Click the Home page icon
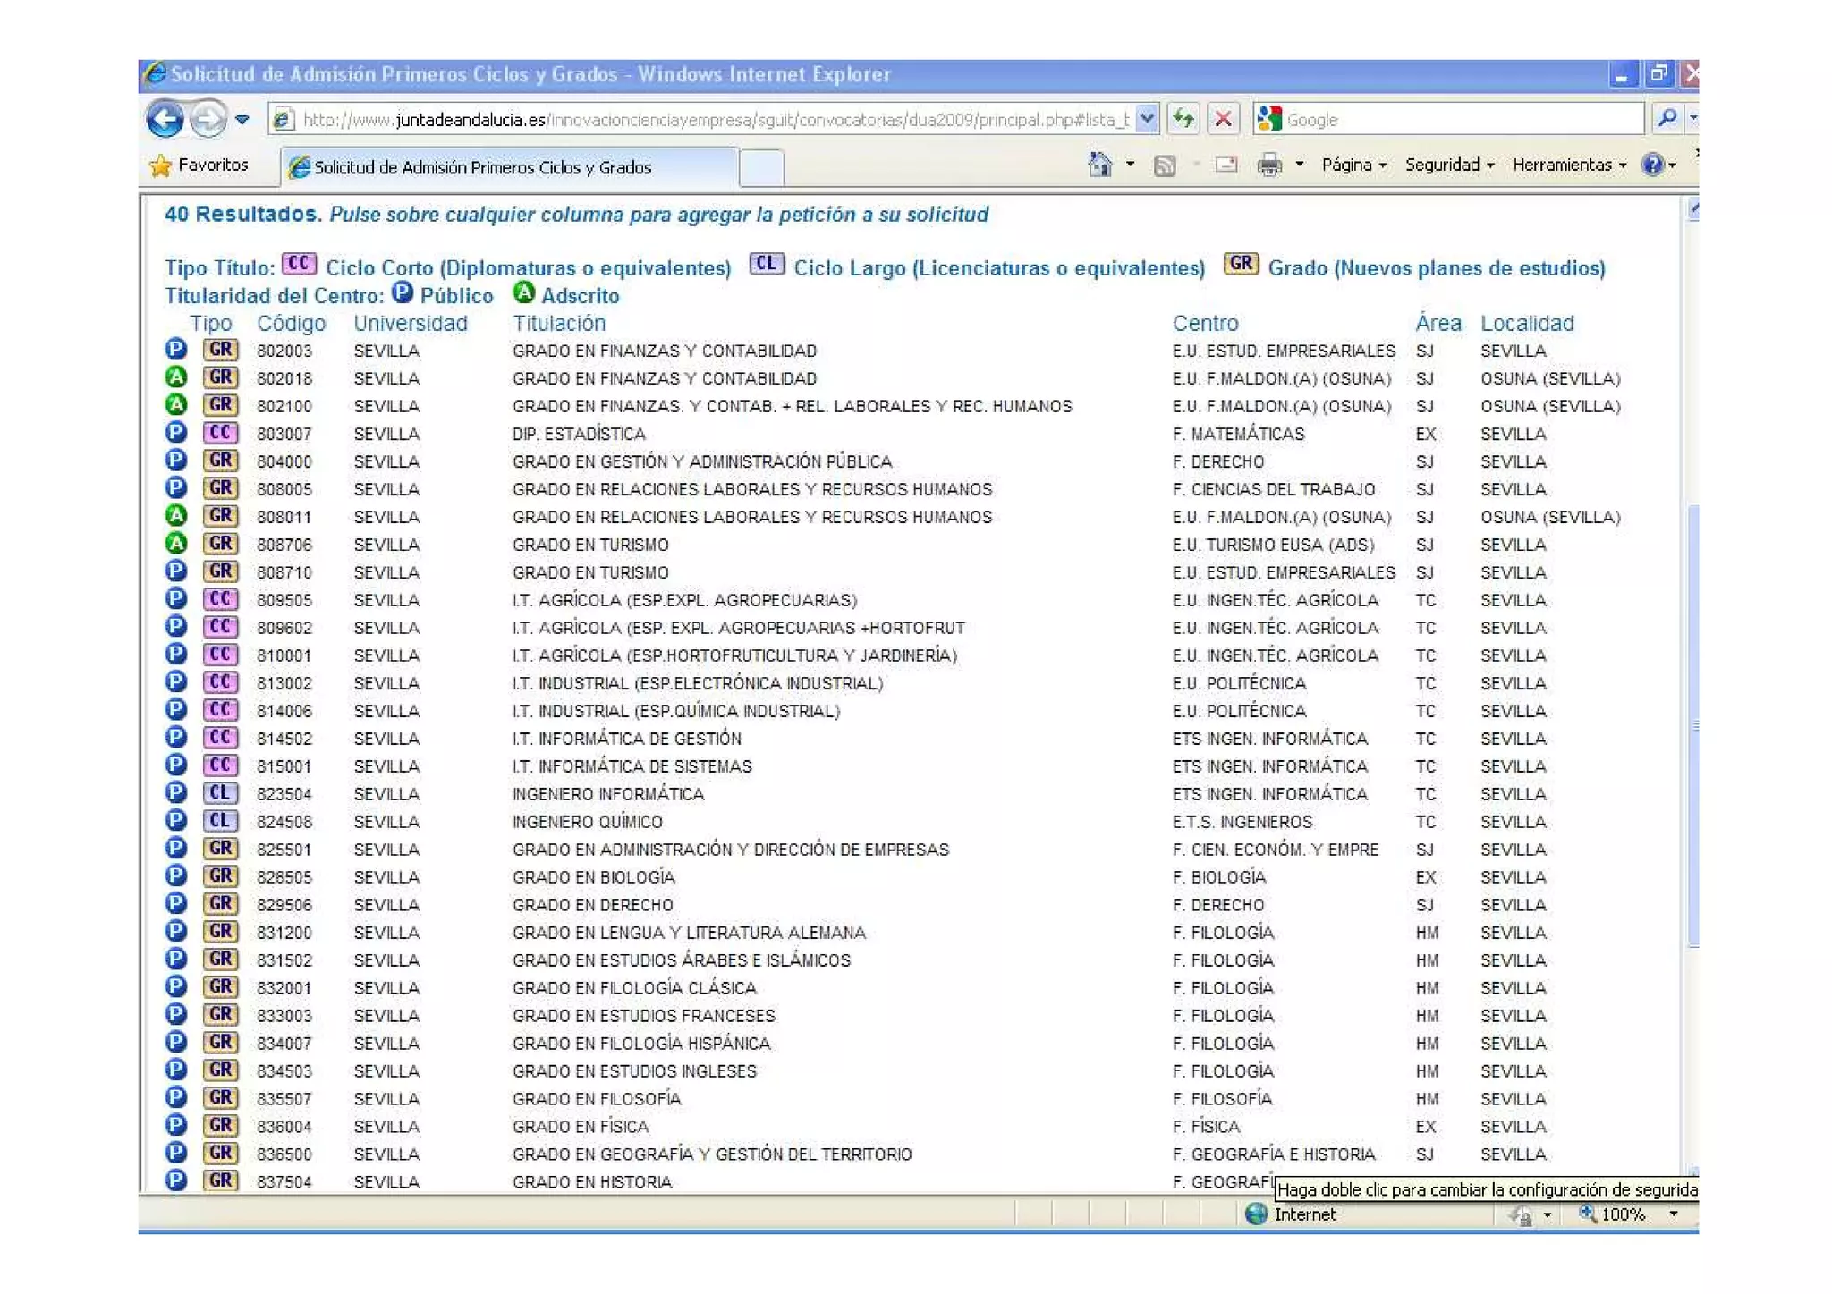Viewport: 1832px width, 1294px height. tap(1099, 165)
